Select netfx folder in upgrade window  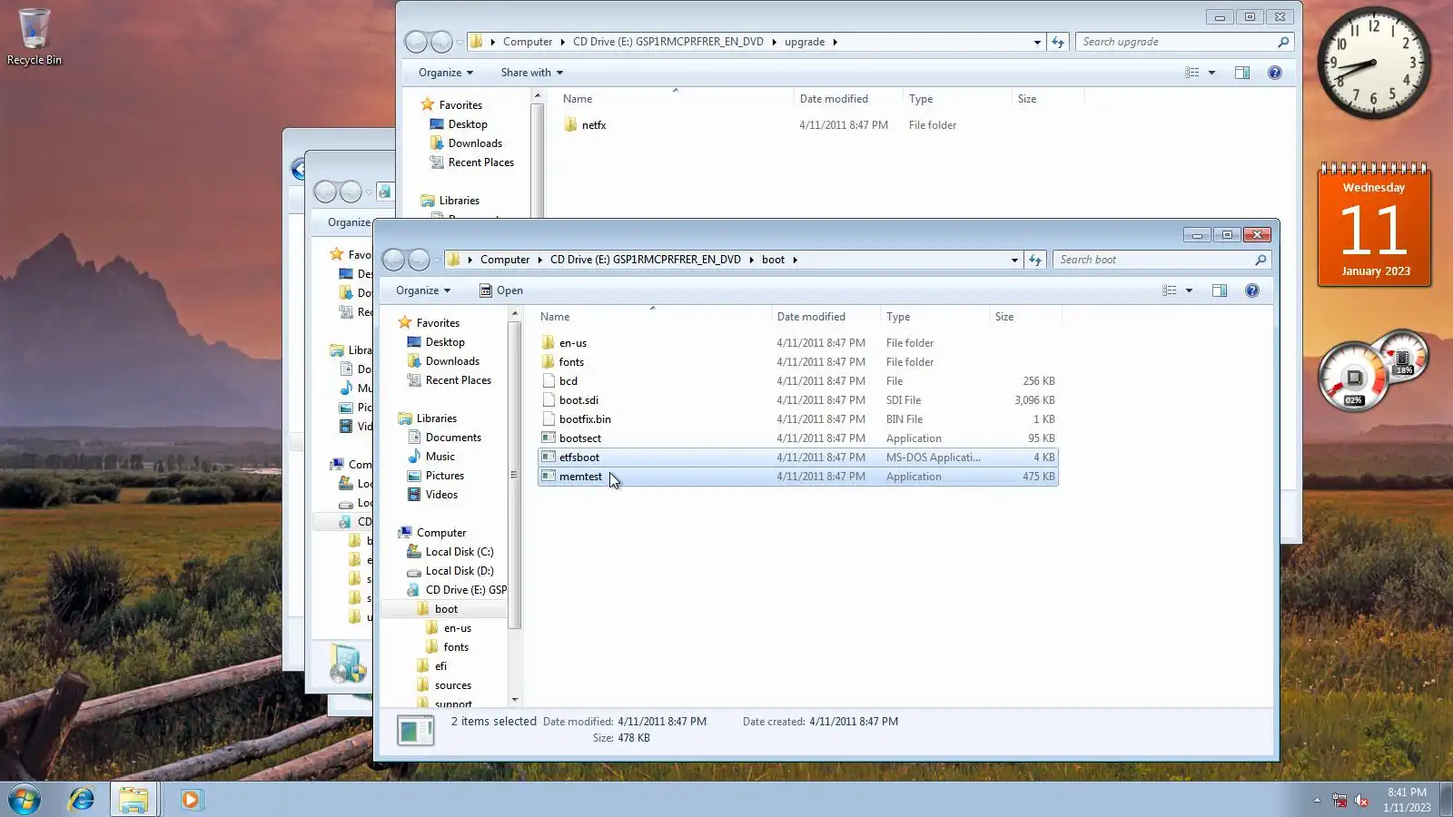(594, 125)
